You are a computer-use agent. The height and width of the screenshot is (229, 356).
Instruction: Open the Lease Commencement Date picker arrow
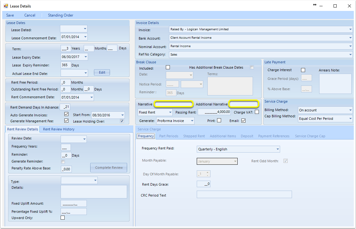pyautogui.click(x=85, y=37)
